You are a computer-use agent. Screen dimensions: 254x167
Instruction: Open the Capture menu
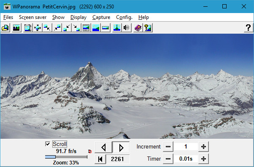point(101,17)
